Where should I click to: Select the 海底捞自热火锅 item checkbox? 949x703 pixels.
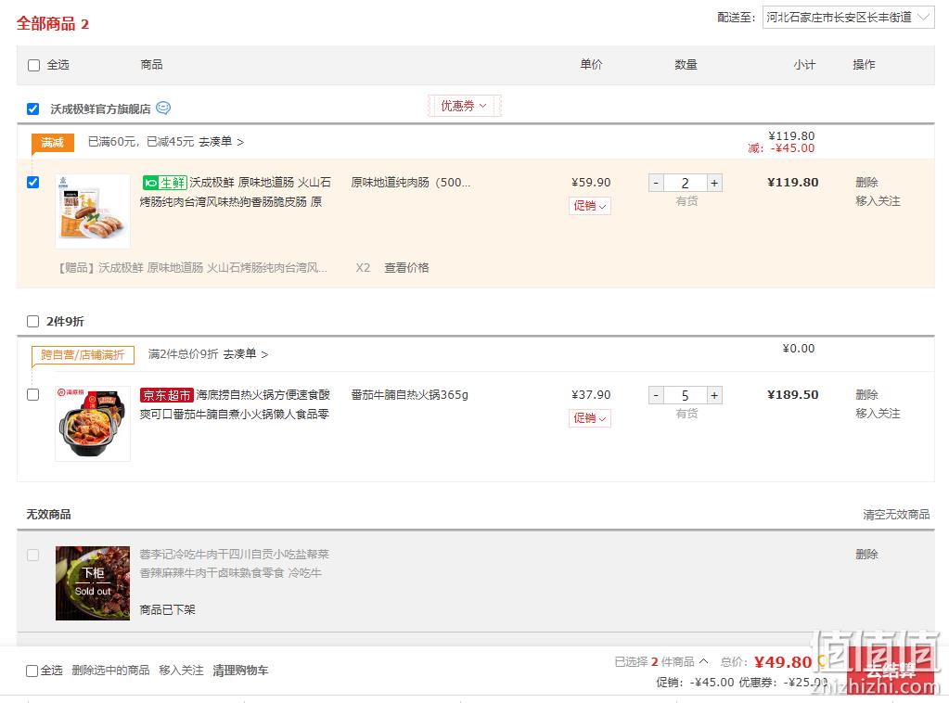pos(33,394)
